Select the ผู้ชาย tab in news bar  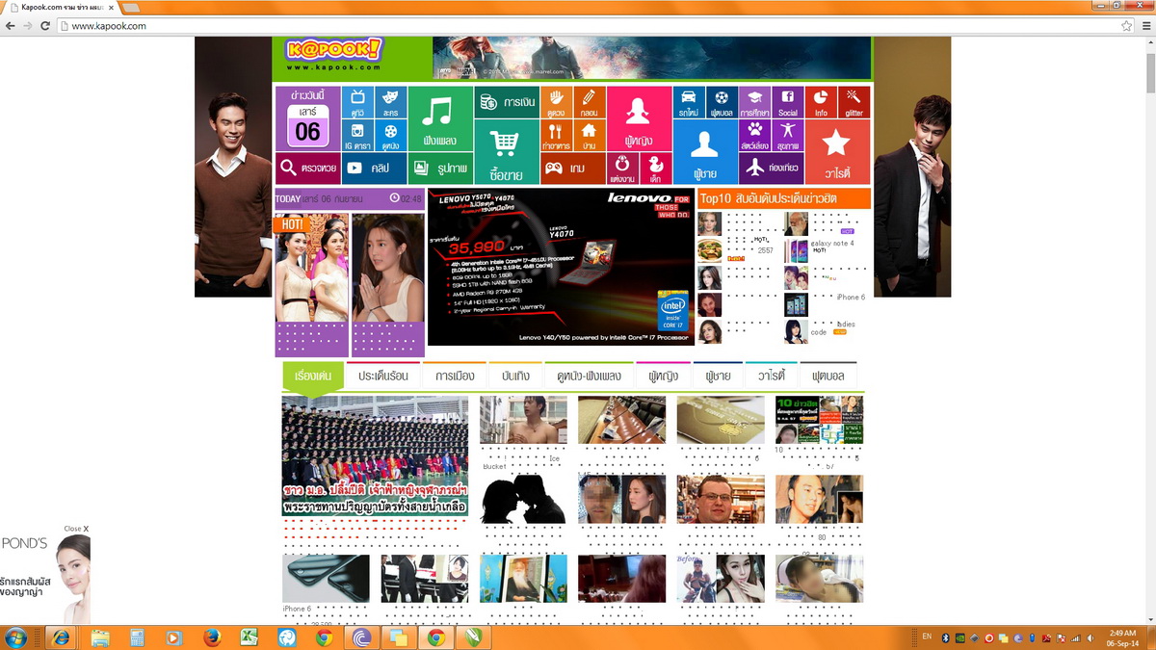[718, 376]
